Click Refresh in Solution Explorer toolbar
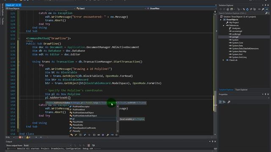271x152 pixels. pyautogui.click(x=247, y=9)
